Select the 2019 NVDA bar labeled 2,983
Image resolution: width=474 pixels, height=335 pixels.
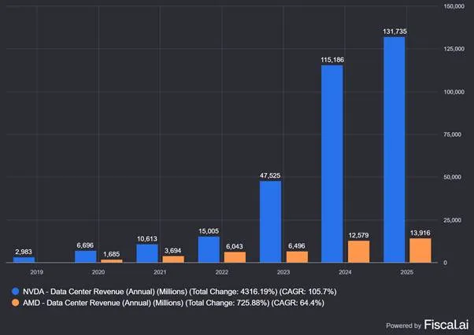(x=24, y=260)
